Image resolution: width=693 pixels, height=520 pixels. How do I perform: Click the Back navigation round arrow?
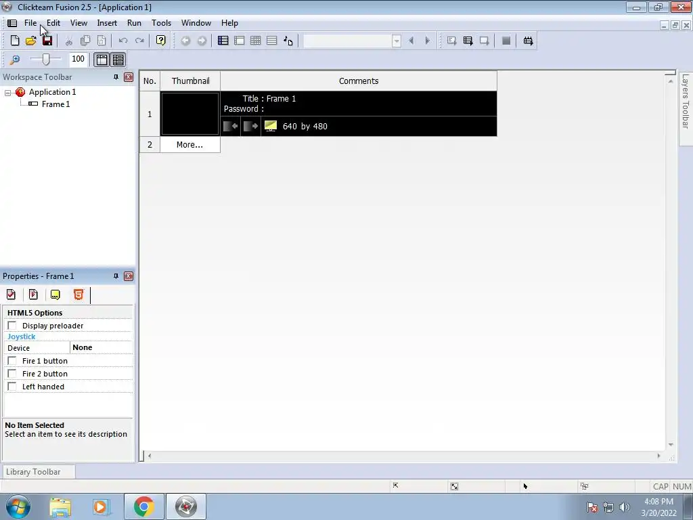click(185, 41)
